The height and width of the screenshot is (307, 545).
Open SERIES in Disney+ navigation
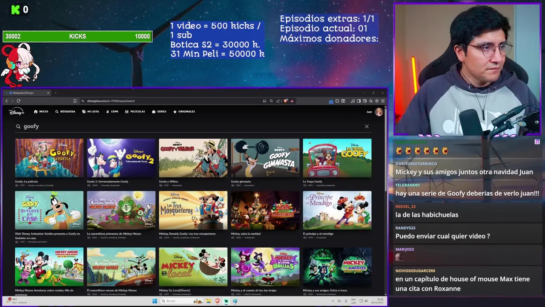pos(159,112)
